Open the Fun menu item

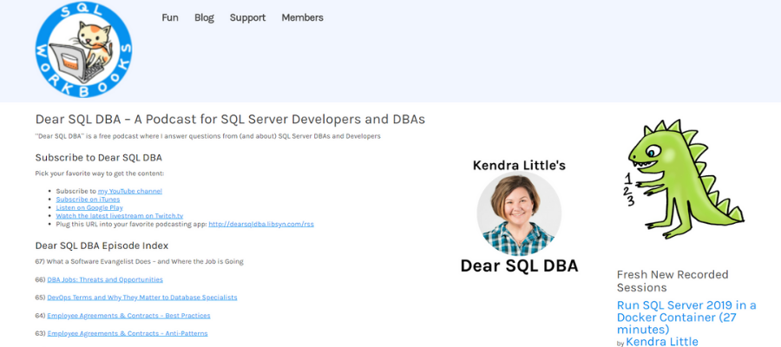(170, 17)
